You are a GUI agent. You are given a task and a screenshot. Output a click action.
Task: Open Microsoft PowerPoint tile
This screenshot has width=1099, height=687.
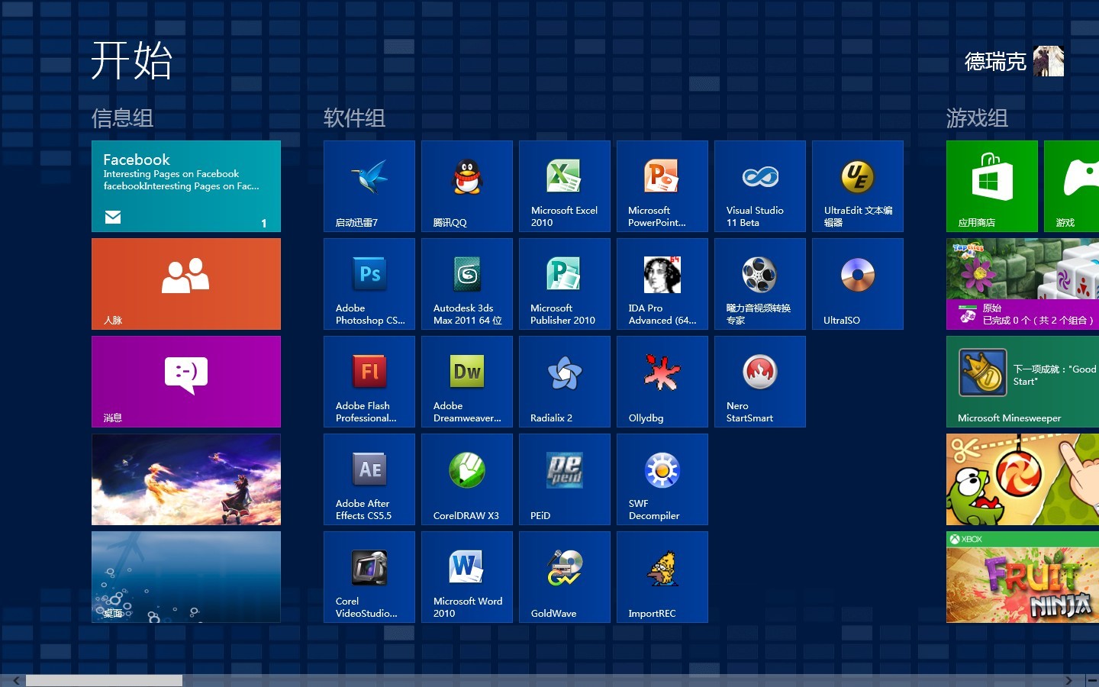pyautogui.click(x=662, y=186)
